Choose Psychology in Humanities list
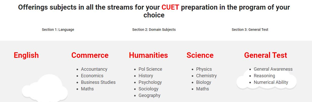The height and width of the screenshot is (102, 312). [150, 82]
